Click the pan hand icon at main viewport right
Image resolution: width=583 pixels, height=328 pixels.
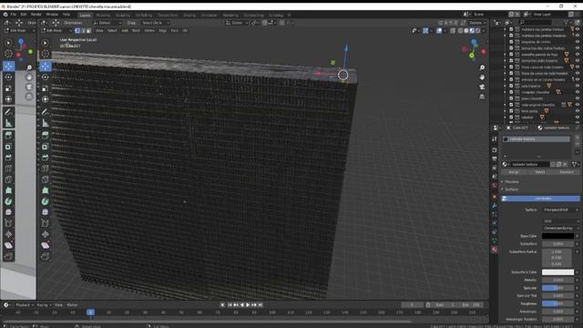coord(482,77)
